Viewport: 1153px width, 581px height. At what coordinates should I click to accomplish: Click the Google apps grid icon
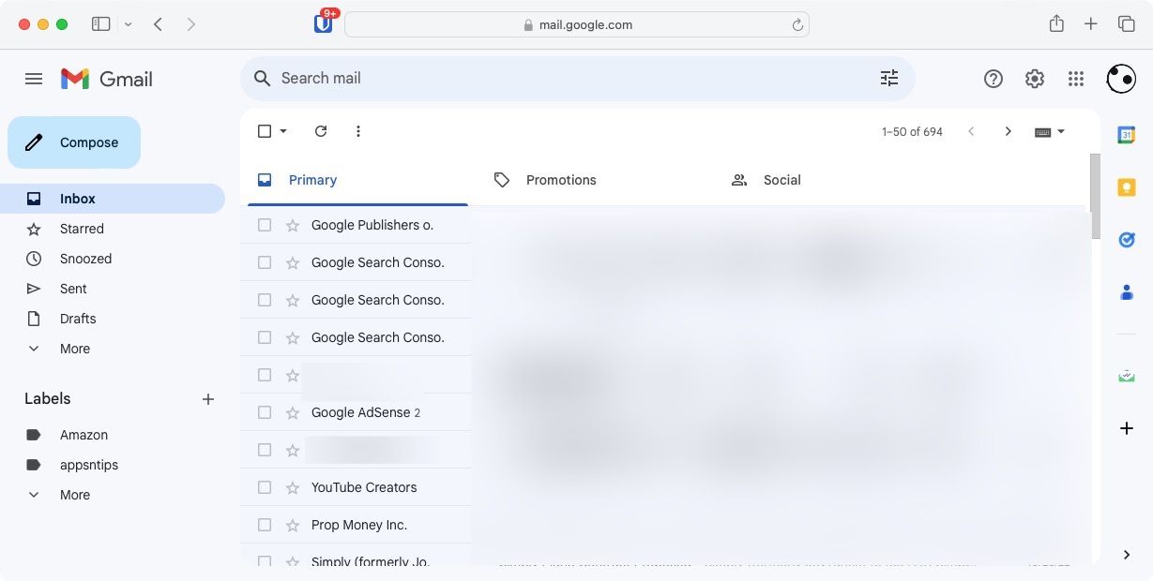coord(1076,80)
